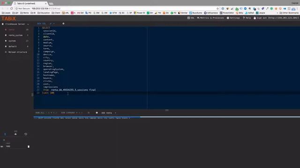
Task: Click the 'limit 100' line in the editor
Action: pos(48,93)
